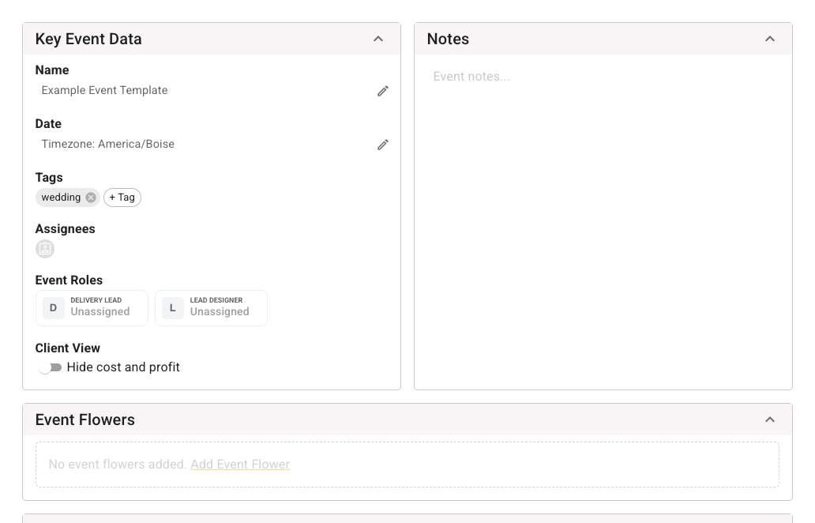This screenshot has width=815, height=523.
Task: Click the No event flowers added text
Action: (x=118, y=465)
